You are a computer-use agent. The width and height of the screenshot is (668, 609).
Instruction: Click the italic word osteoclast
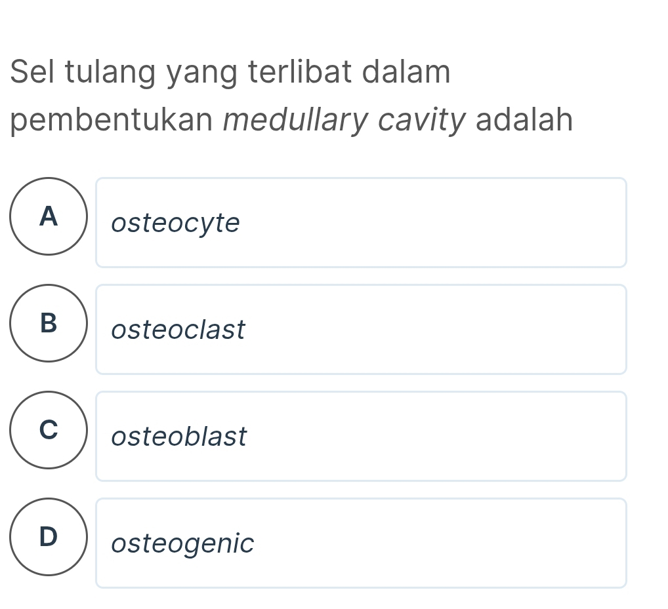(x=177, y=330)
